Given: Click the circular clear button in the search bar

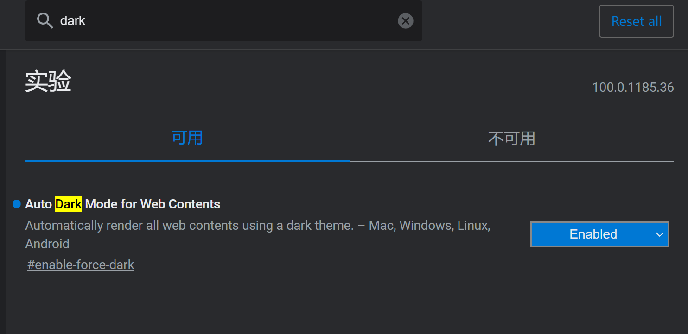Looking at the screenshot, I should (405, 20).
